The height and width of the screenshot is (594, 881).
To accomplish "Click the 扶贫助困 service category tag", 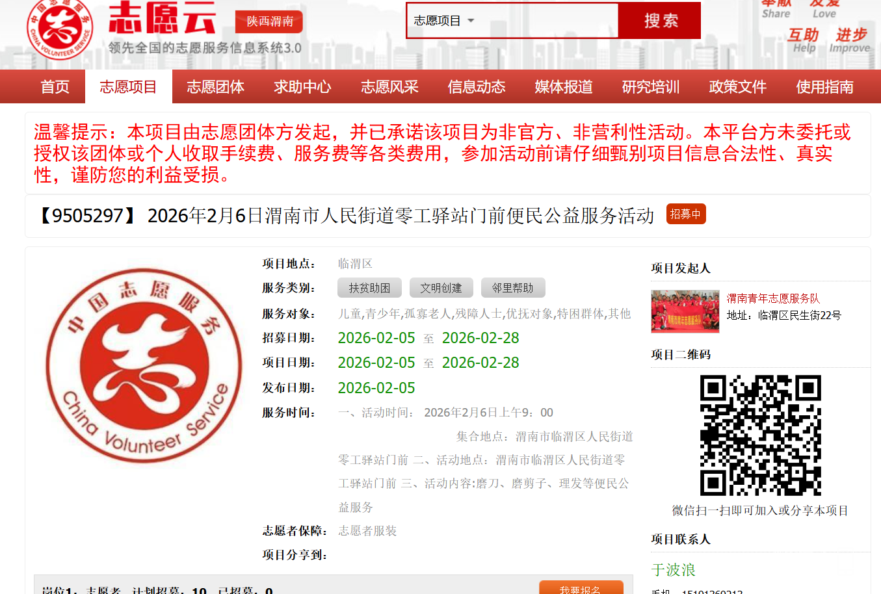I will click(369, 288).
